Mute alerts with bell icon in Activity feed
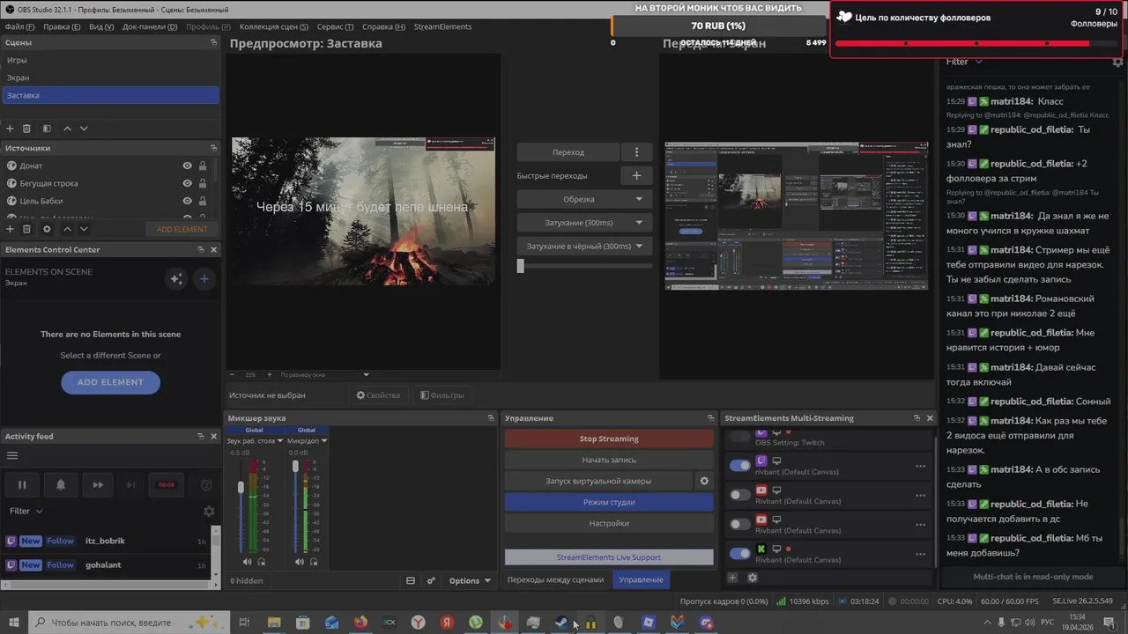The width and height of the screenshot is (1128, 634). [61, 484]
